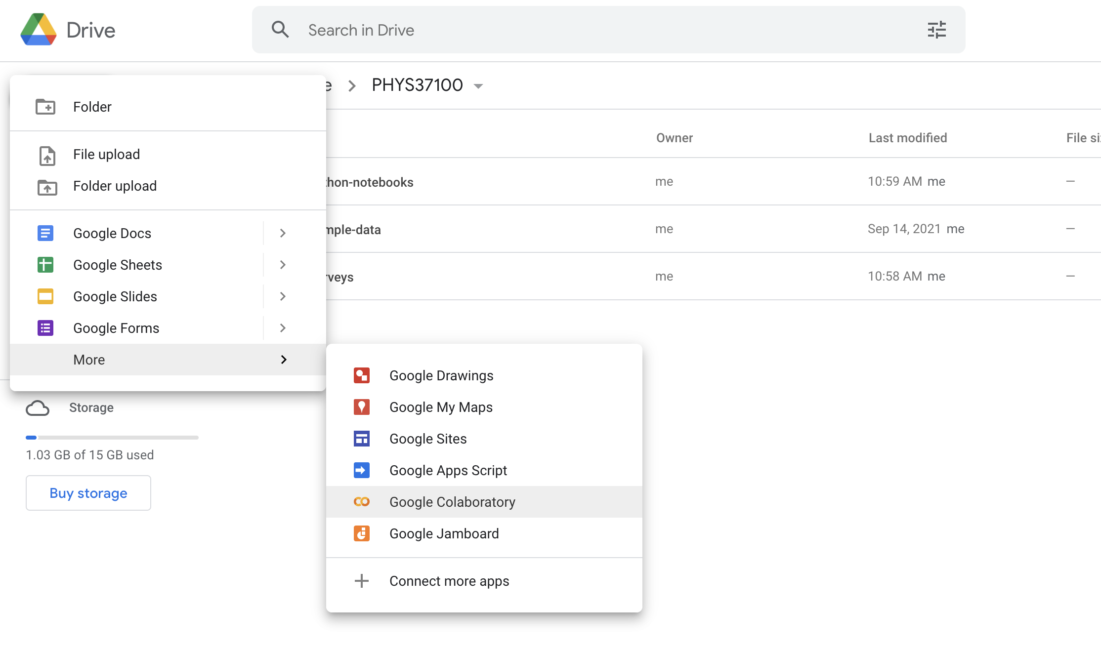Select Google Docs menu entry
The width and height of the screenshot is (1101, 649).
(168, 233)
